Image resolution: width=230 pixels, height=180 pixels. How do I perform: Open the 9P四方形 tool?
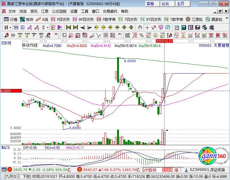point(83,19)
